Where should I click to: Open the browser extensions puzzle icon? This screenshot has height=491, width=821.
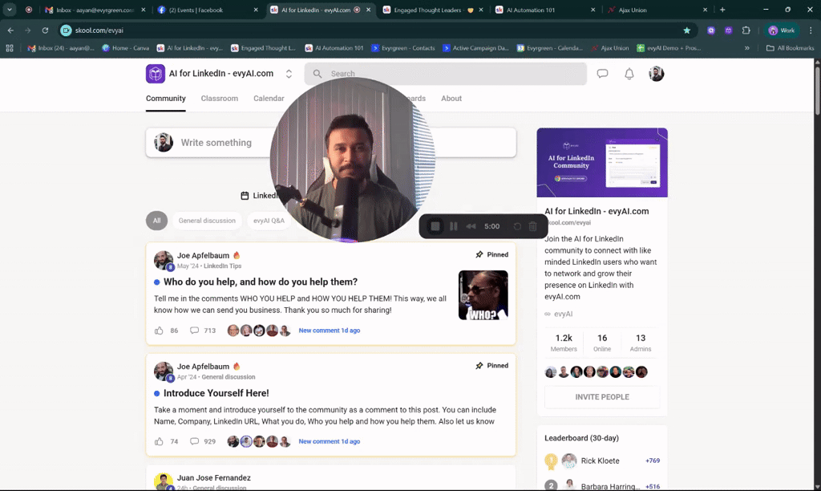coord(746,30)
